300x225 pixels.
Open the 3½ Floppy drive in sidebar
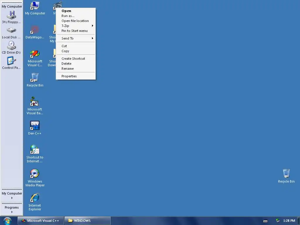click(x=11, y=17)
